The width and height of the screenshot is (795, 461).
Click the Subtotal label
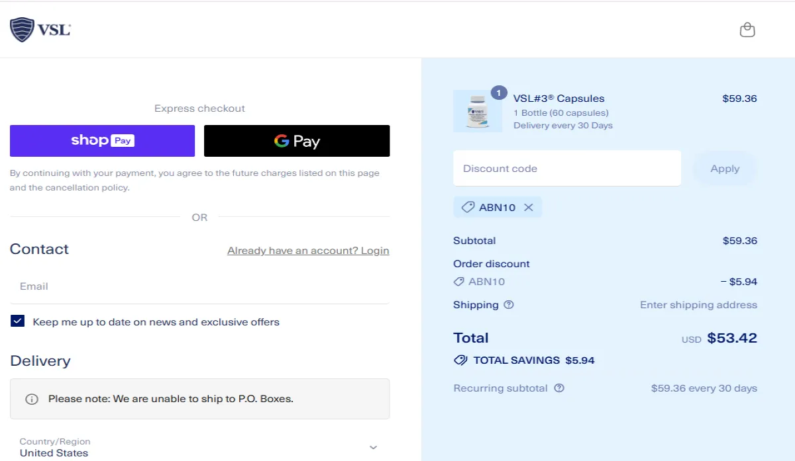click(x=474, y=241)
